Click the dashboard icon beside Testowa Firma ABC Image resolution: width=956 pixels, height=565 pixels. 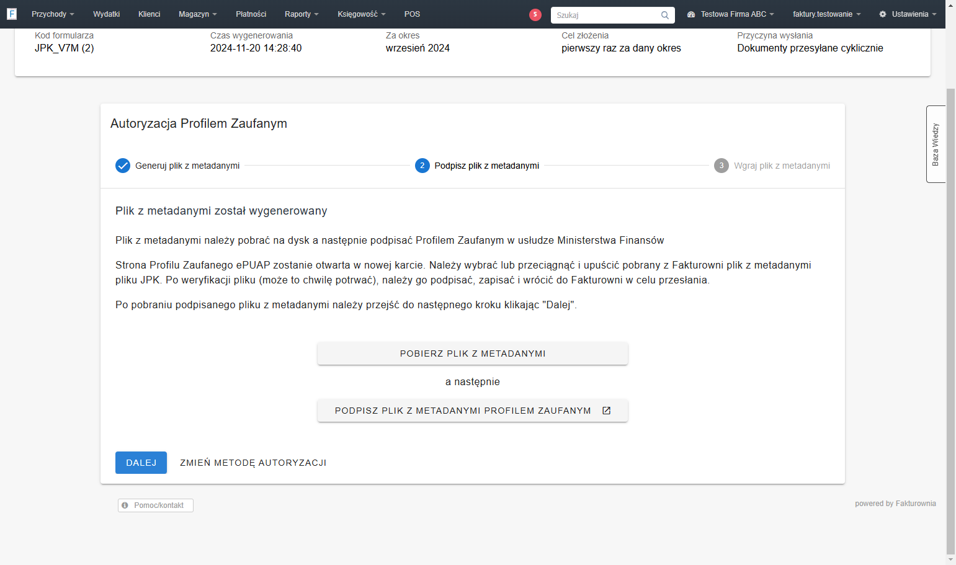coord(691,14)
